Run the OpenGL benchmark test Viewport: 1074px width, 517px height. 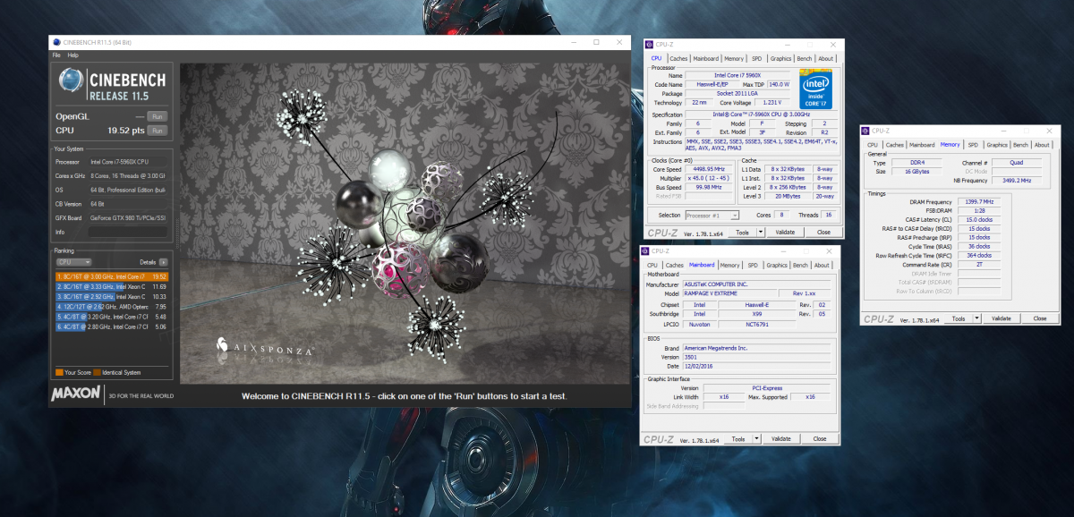click(x=157, y=116)
